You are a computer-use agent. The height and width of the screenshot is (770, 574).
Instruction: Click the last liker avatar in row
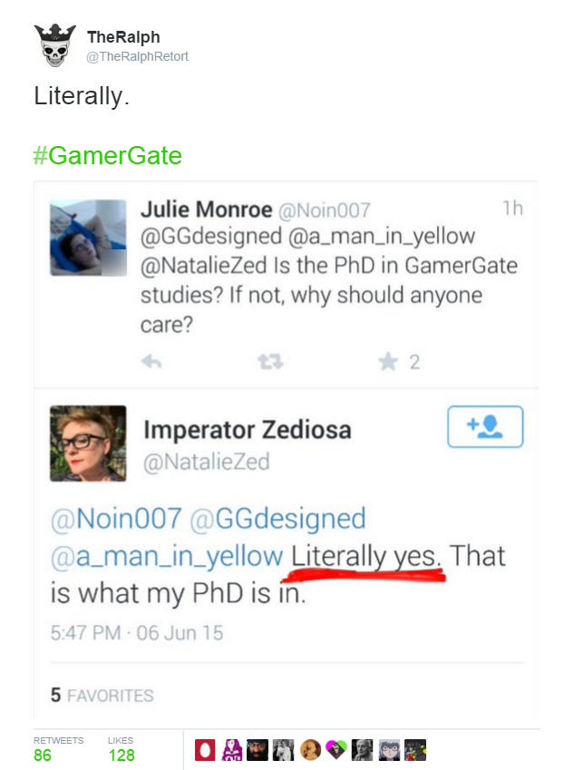415,750
